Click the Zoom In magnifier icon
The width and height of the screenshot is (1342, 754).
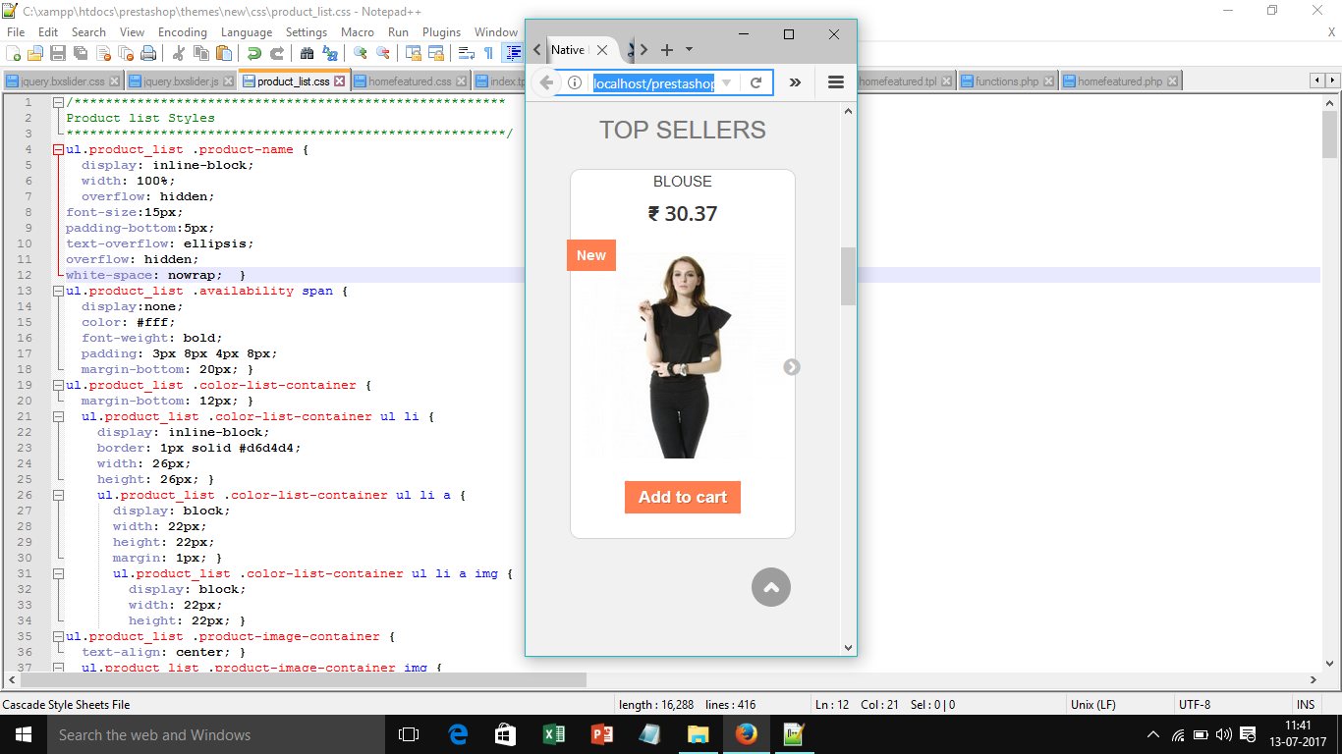click(x=361, y=53)
